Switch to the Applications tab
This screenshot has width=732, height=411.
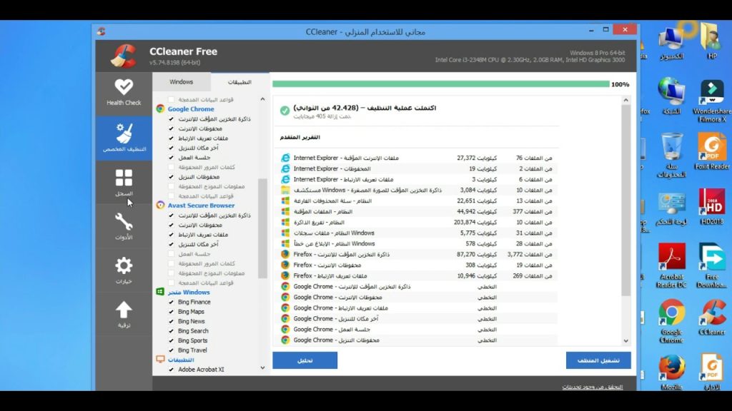(239, 82)
